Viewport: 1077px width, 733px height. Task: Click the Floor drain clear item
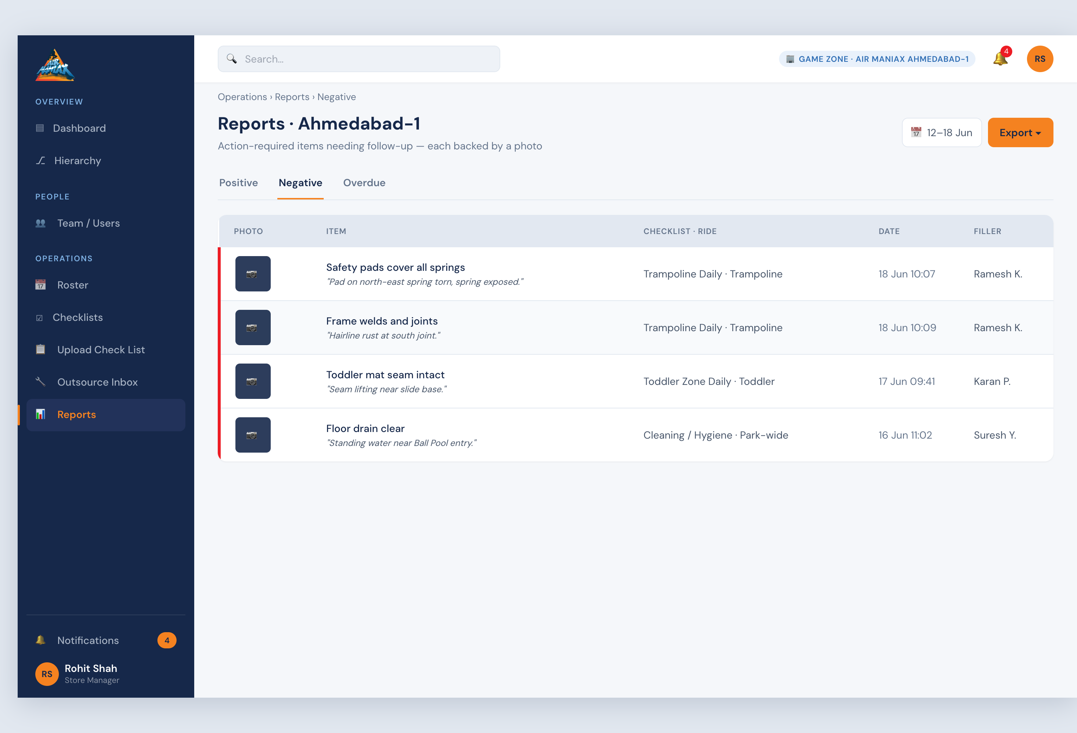click(365, 429)
